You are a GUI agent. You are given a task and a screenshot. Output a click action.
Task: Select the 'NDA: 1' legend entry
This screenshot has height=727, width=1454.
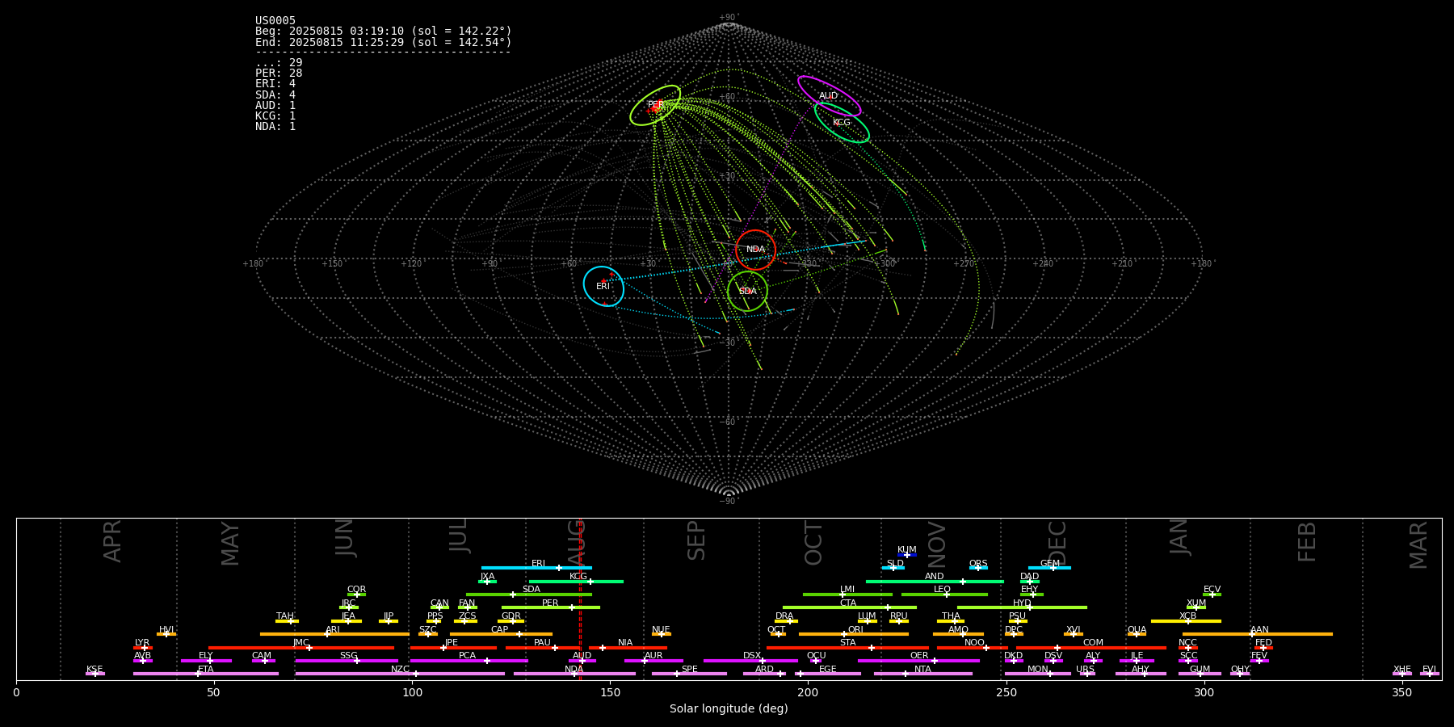tap(275, 127)
